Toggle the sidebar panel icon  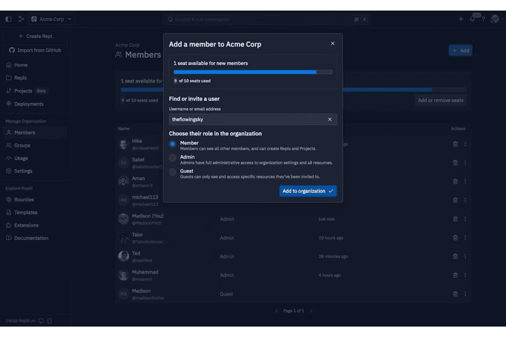9,19
